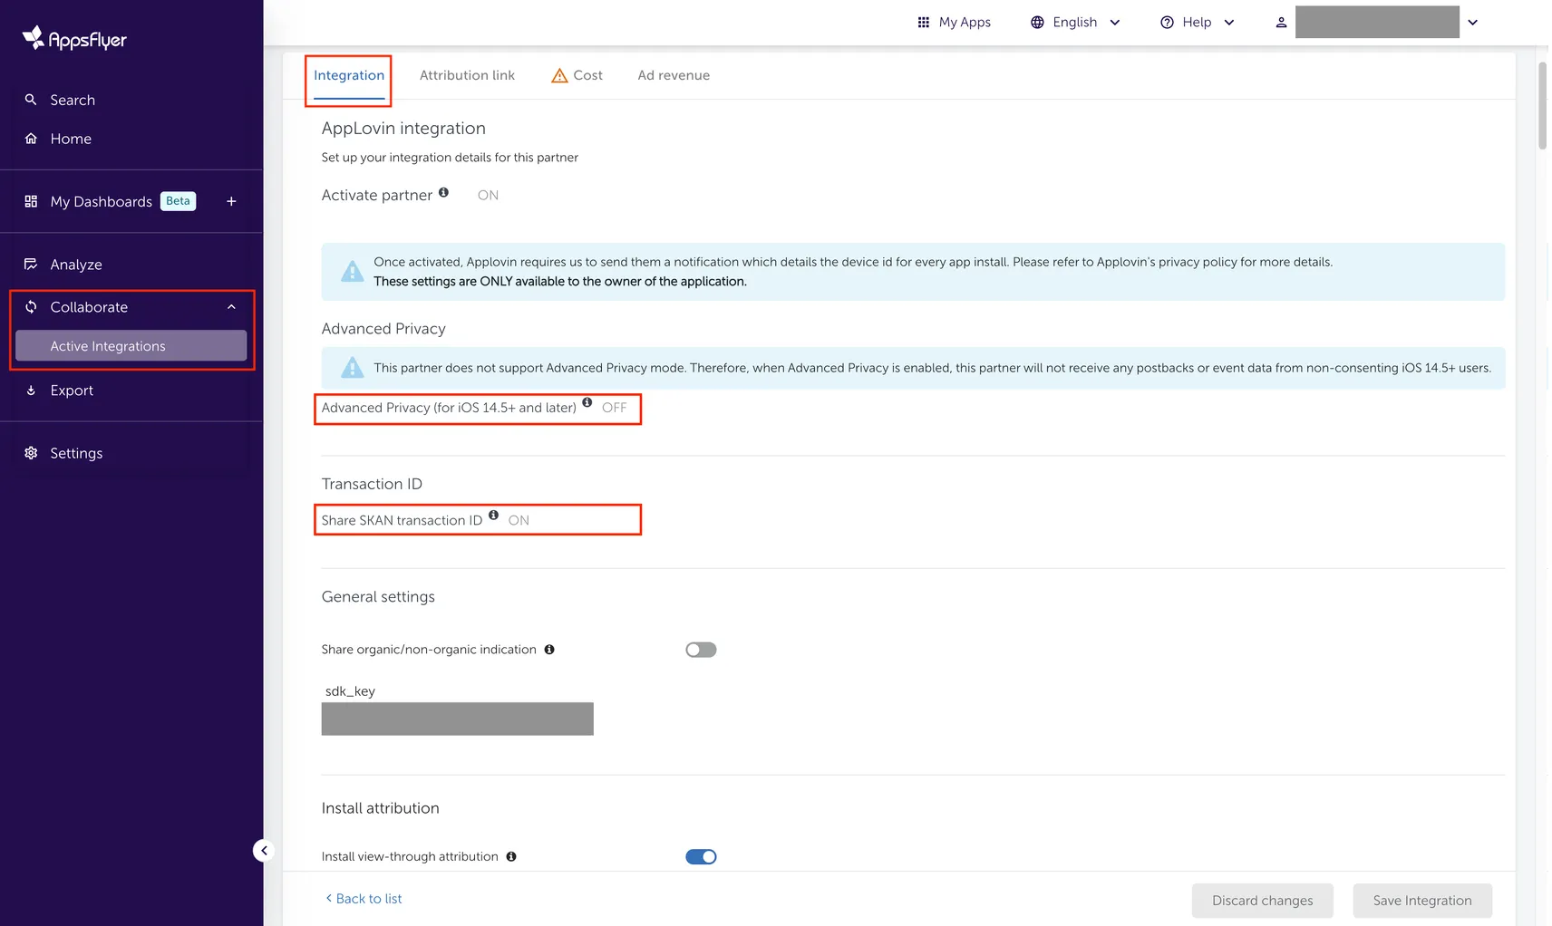
Task: Disable Install view-through attribution
Action: (701, 856)
